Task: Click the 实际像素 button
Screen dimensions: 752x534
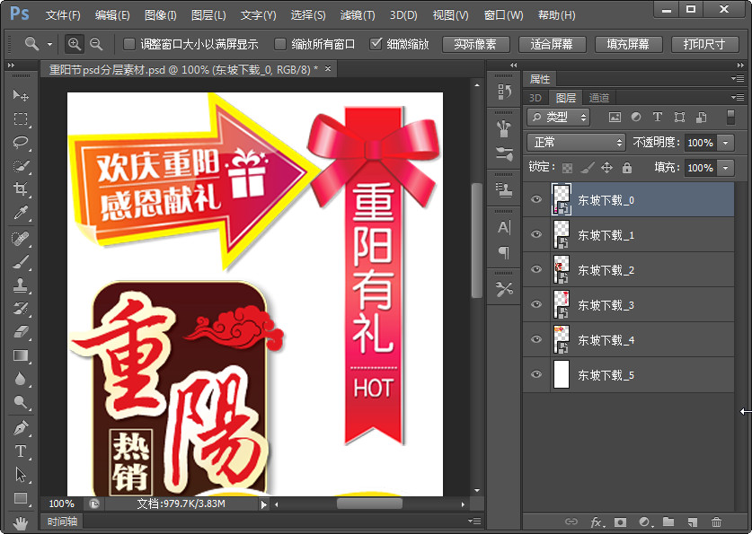Action: point(476,44)
